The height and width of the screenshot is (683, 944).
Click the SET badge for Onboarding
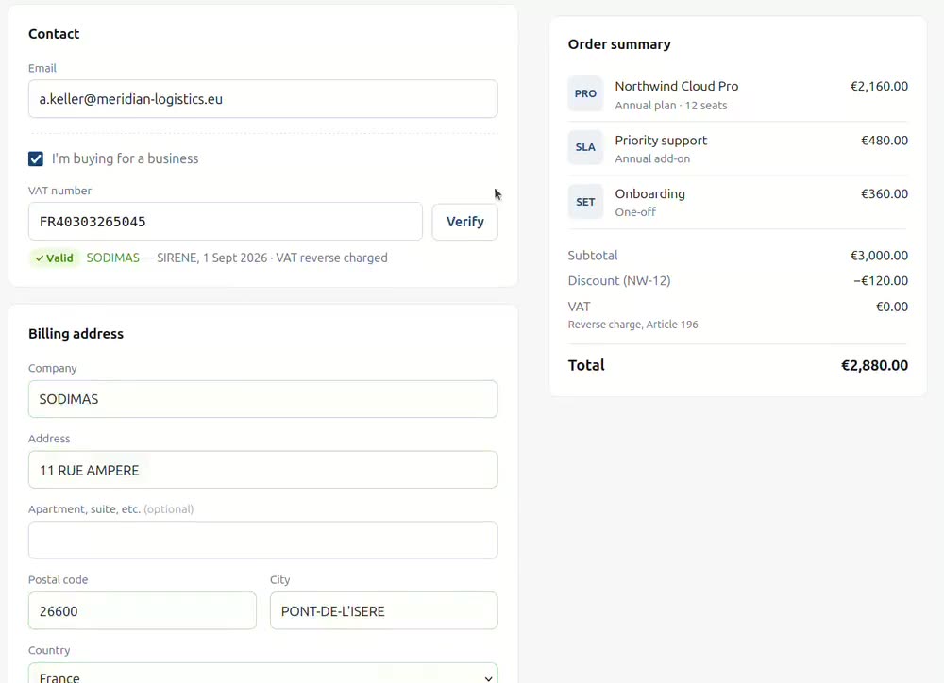(x=585, y=202)
